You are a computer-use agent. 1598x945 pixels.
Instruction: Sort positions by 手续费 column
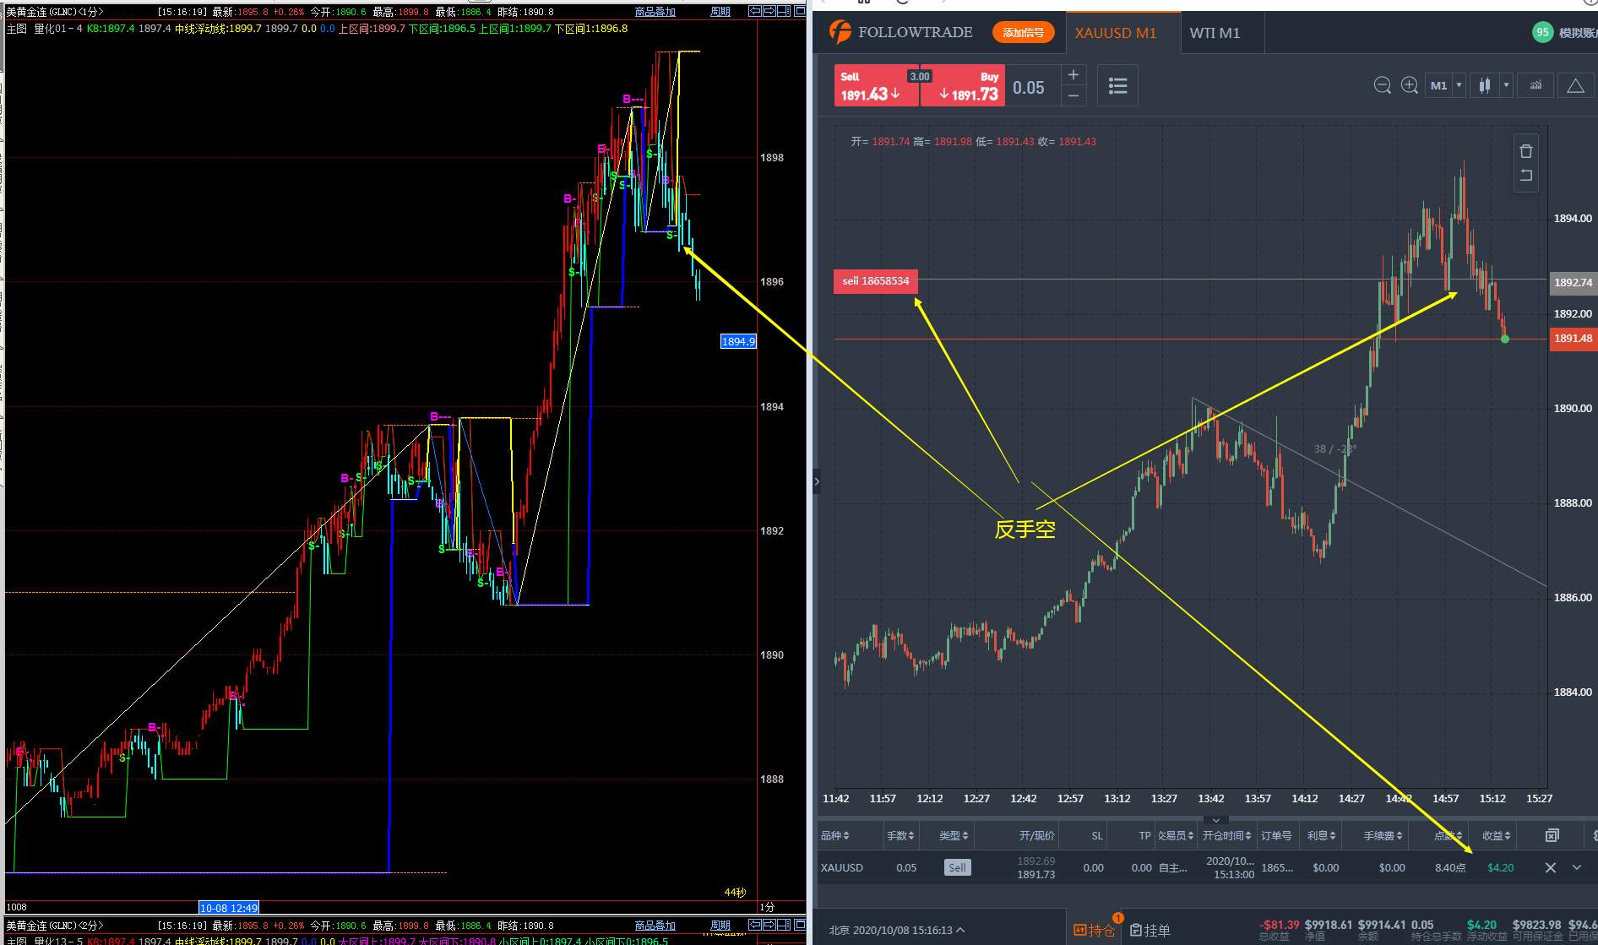click(x=1383, y=835)
